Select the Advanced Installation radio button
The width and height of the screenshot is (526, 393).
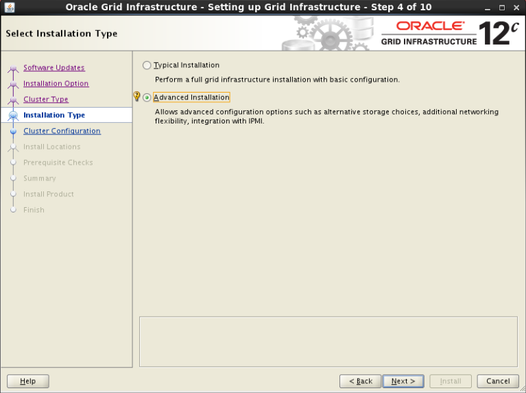[x=147, y=97]
